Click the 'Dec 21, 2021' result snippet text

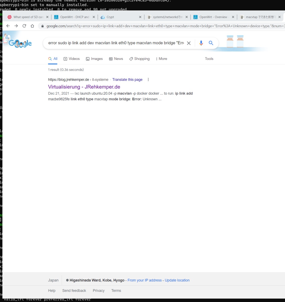click(x=59, y=93)
